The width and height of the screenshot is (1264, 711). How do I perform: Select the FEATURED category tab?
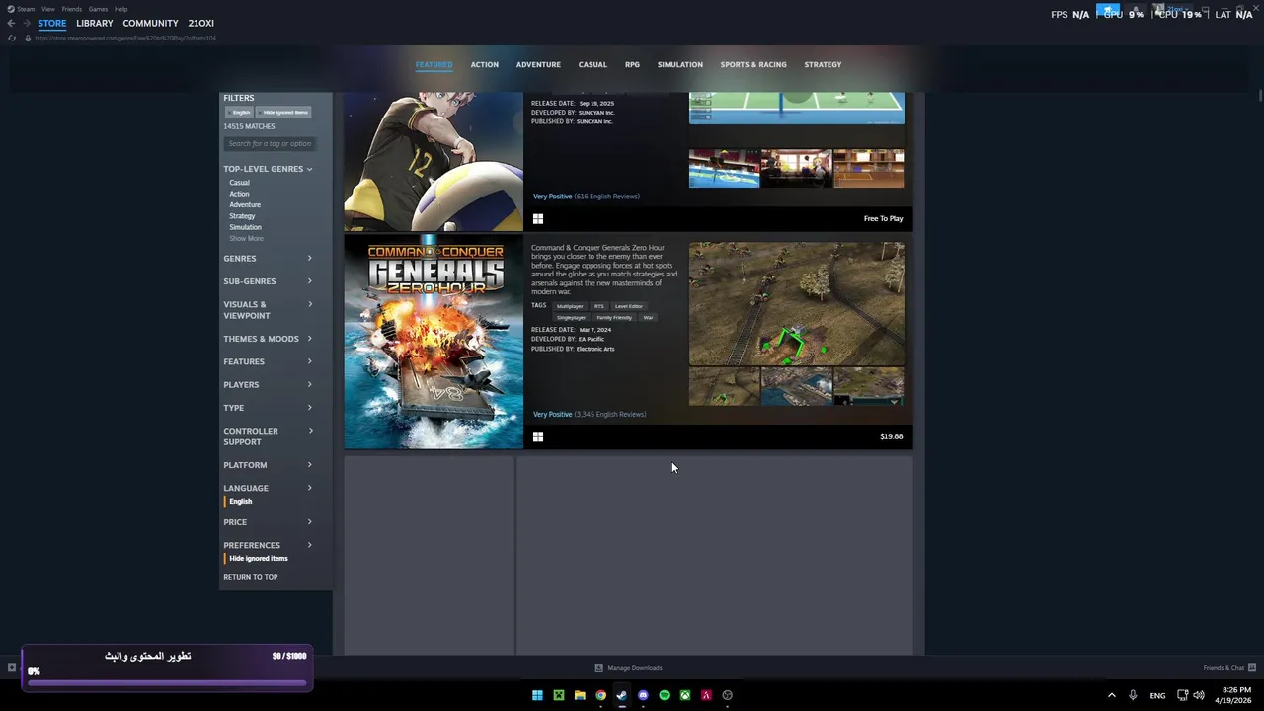pos(434,64)
